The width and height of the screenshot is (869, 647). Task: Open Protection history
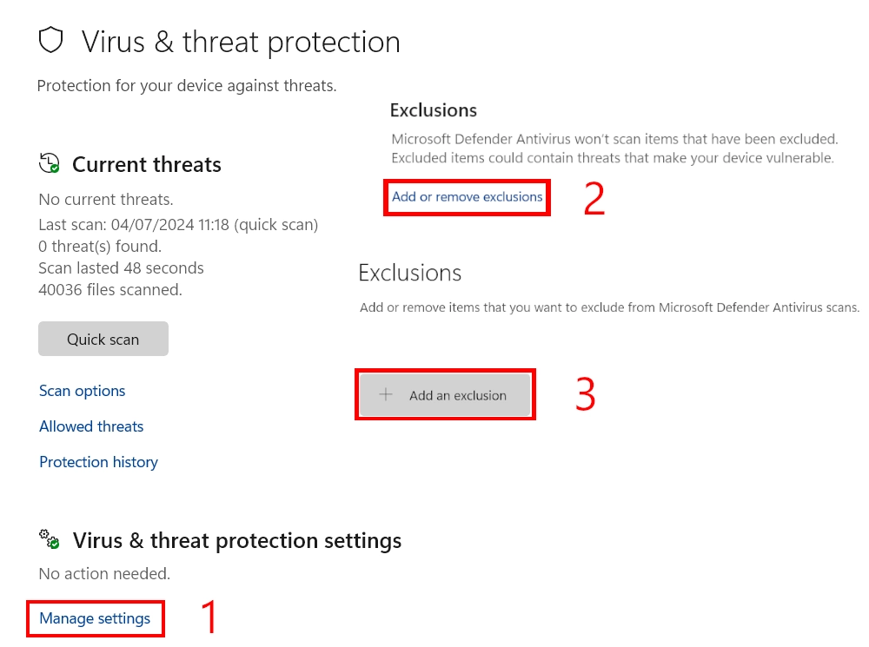point(98,461)
